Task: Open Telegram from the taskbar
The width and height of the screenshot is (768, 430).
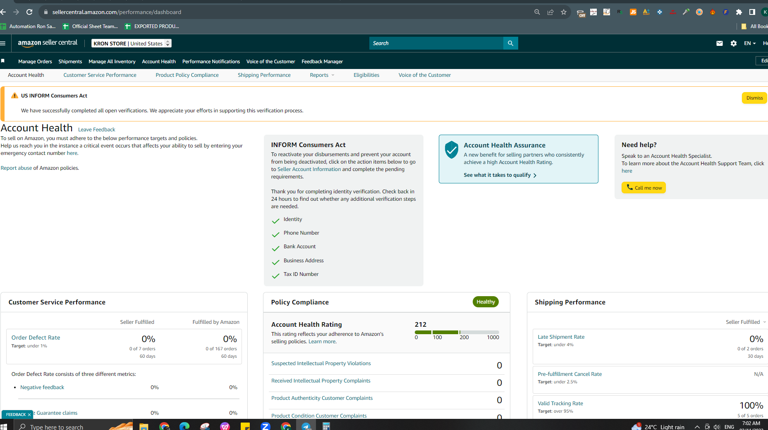Action: (306, 426)
